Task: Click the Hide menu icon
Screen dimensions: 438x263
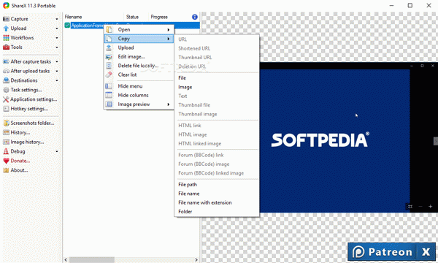Action: (109, 86)
